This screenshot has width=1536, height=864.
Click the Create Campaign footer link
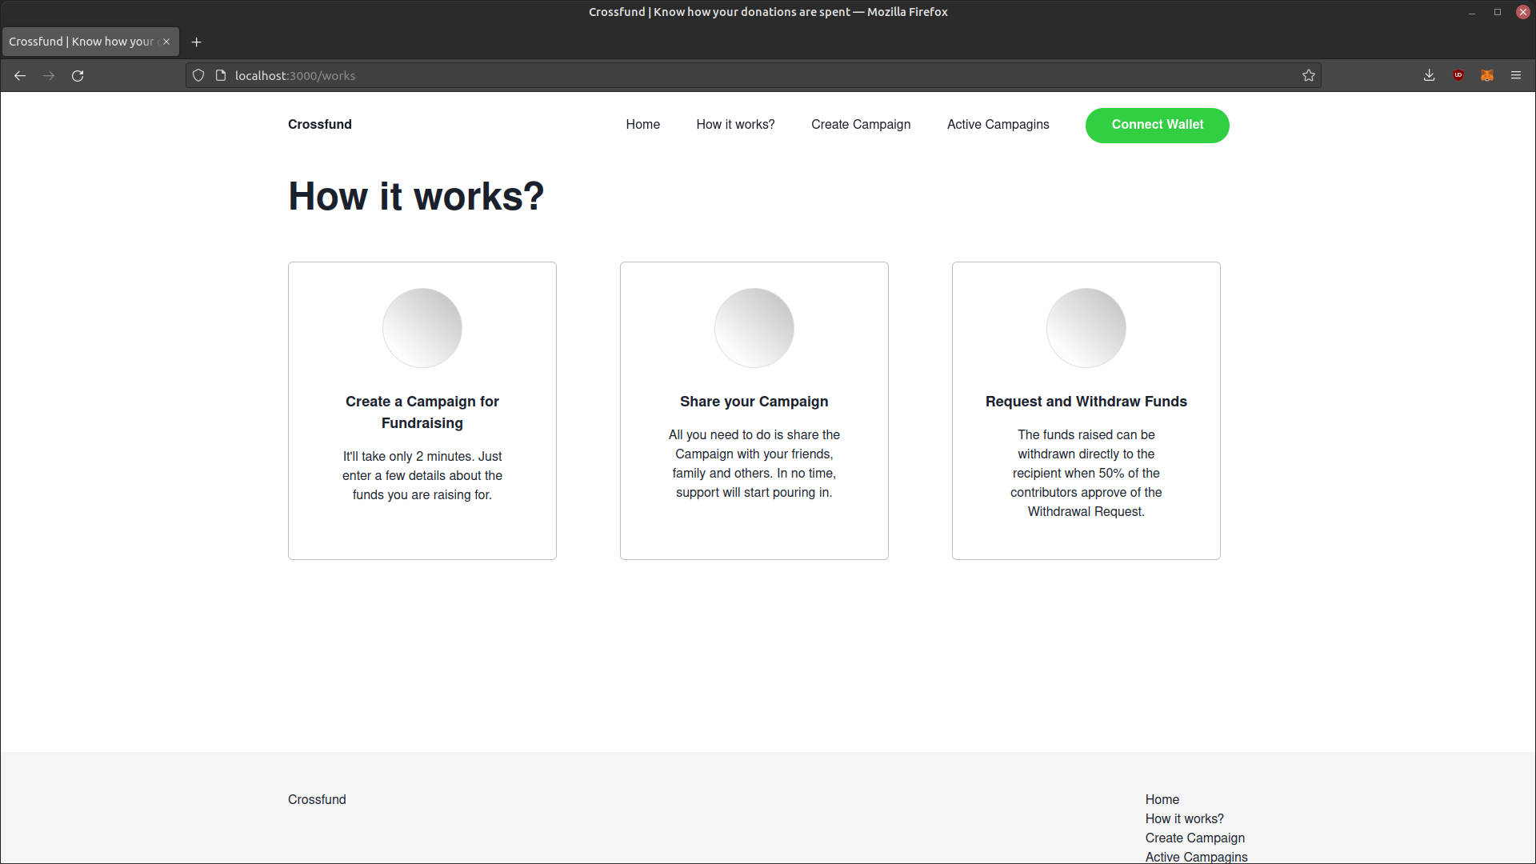click(1195, 838)
